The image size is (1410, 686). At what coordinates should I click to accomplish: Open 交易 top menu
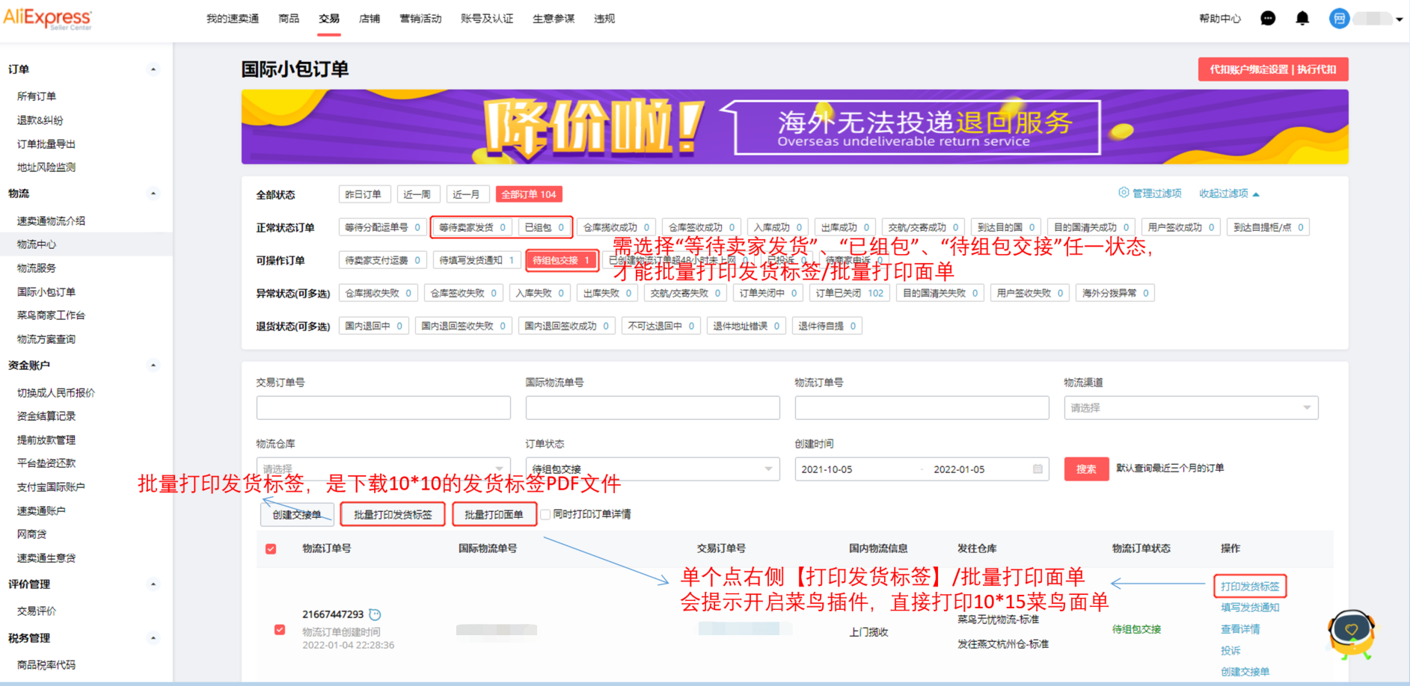click(329, 19)
